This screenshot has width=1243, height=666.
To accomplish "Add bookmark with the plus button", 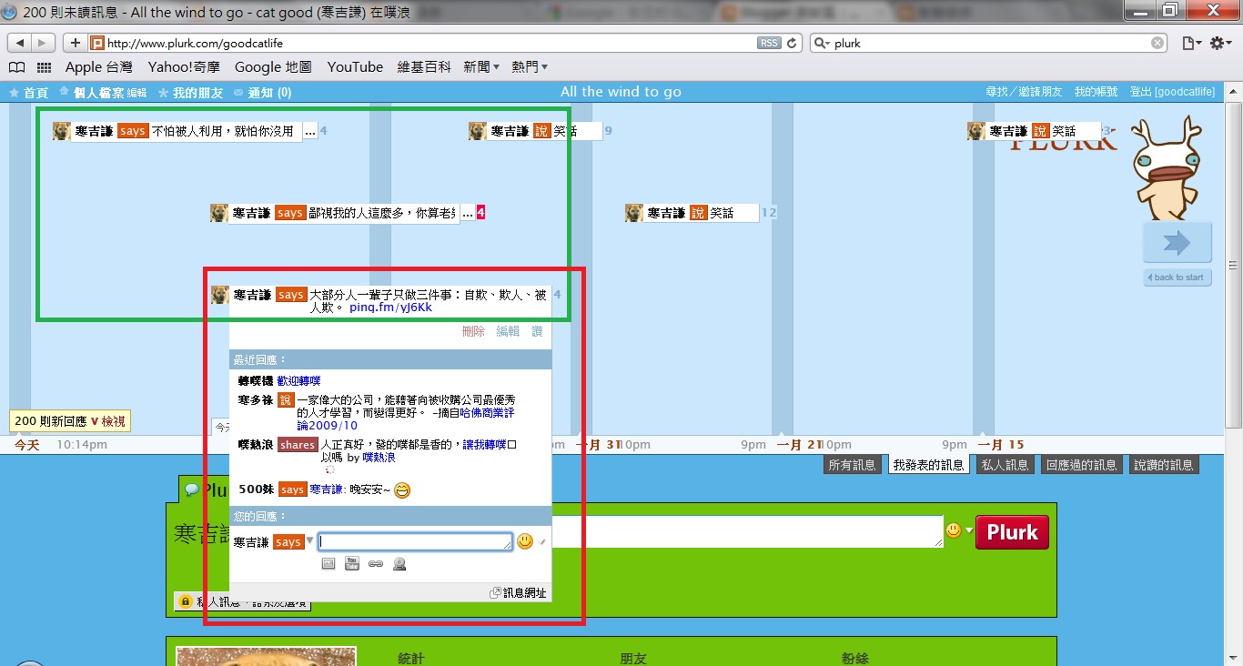I will (75, 43).
